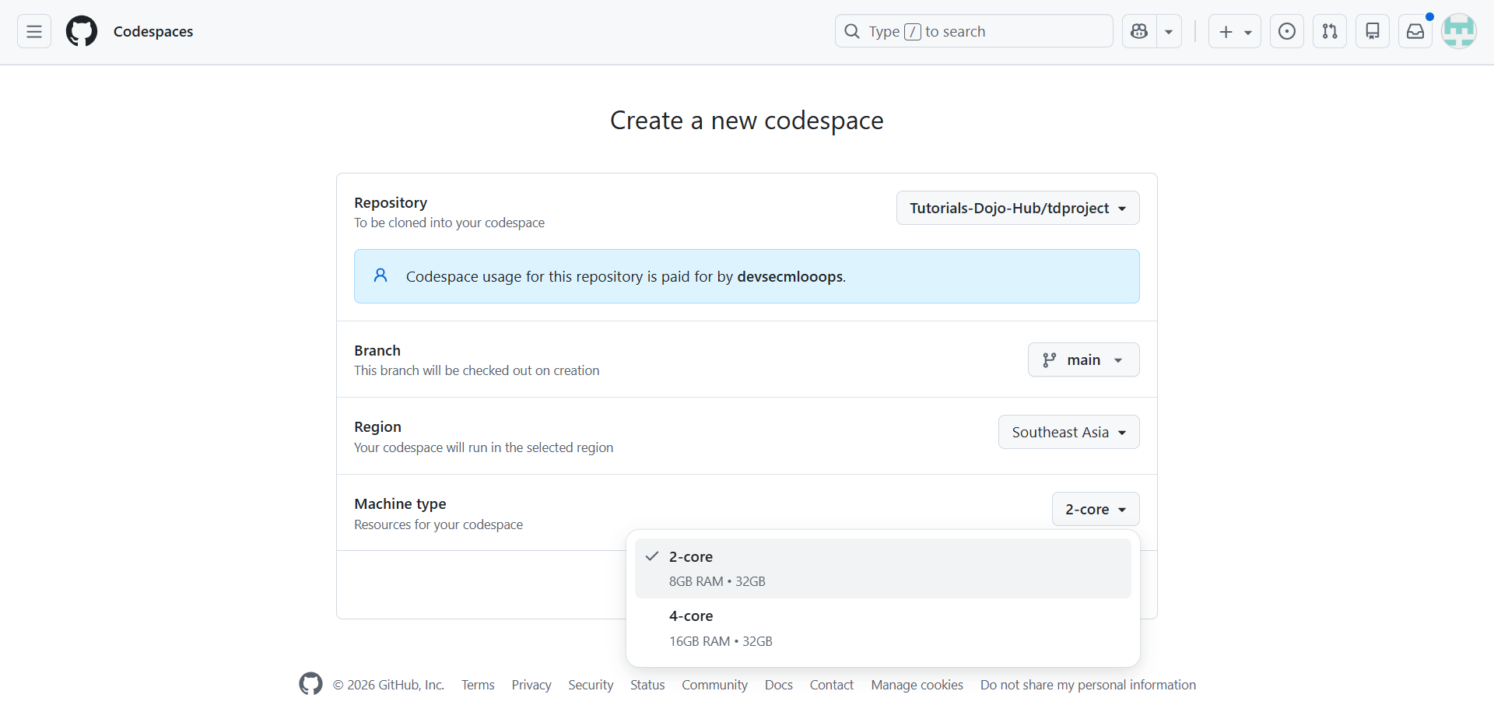1494x719 pixels.
Task: Expand the main branch selector
Action: point(1083,359)
